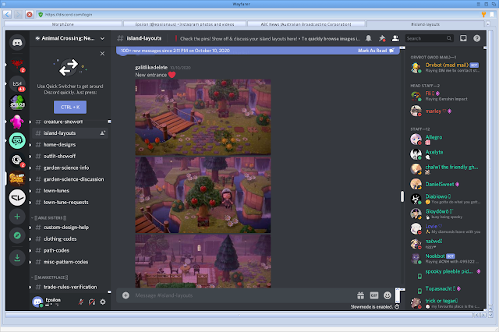The height and width of the screenshot is (332, 499).
Task: Open the emoji picker smiley
Action: [x=388, y=295]
